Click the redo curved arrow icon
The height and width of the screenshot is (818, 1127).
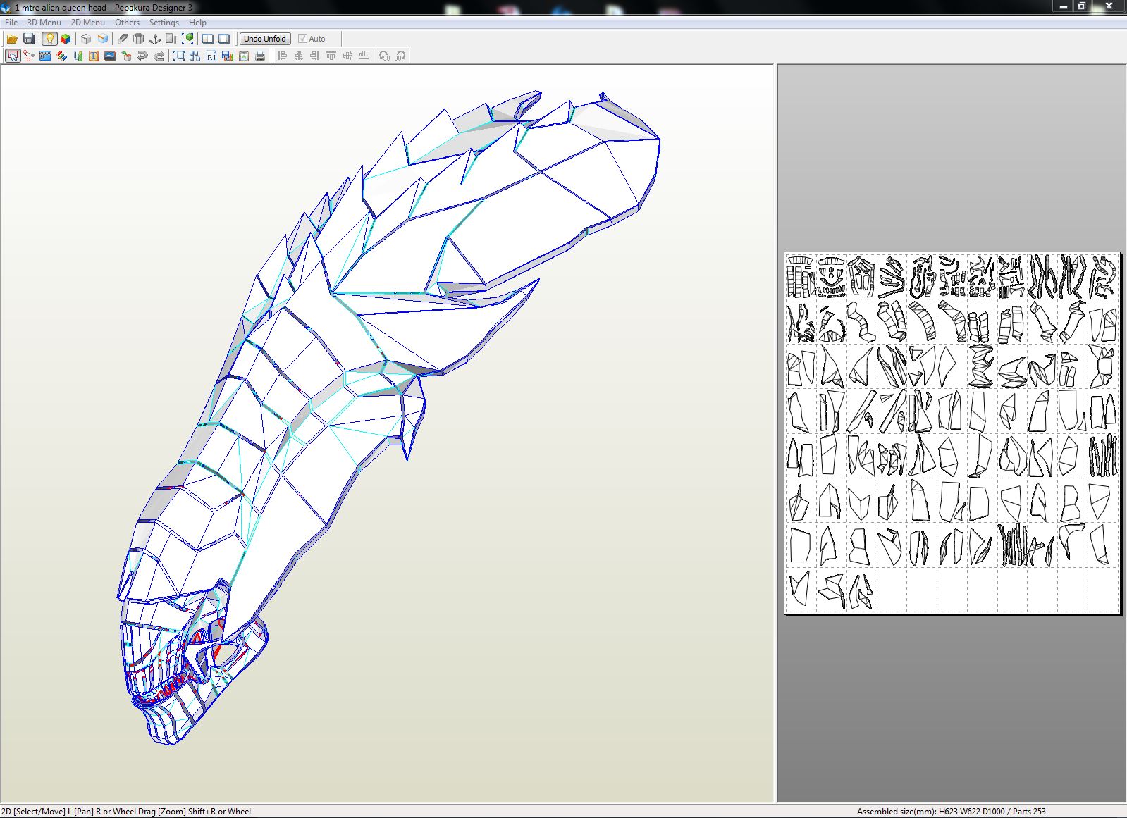[159, 56]
